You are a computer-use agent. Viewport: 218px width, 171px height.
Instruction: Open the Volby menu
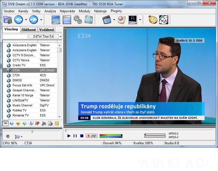[36, 11]
